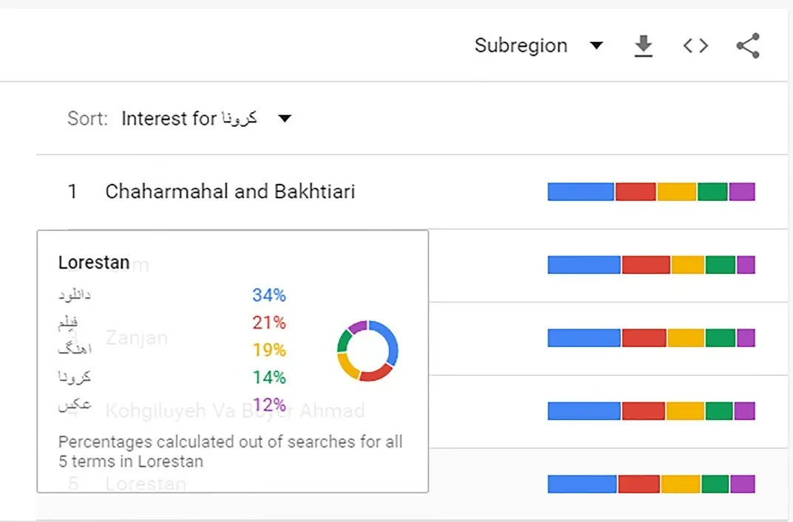
Task: Click blue bar segment for Chaharmahal and Bakhtiari
Action: click(x=580, y=192)
